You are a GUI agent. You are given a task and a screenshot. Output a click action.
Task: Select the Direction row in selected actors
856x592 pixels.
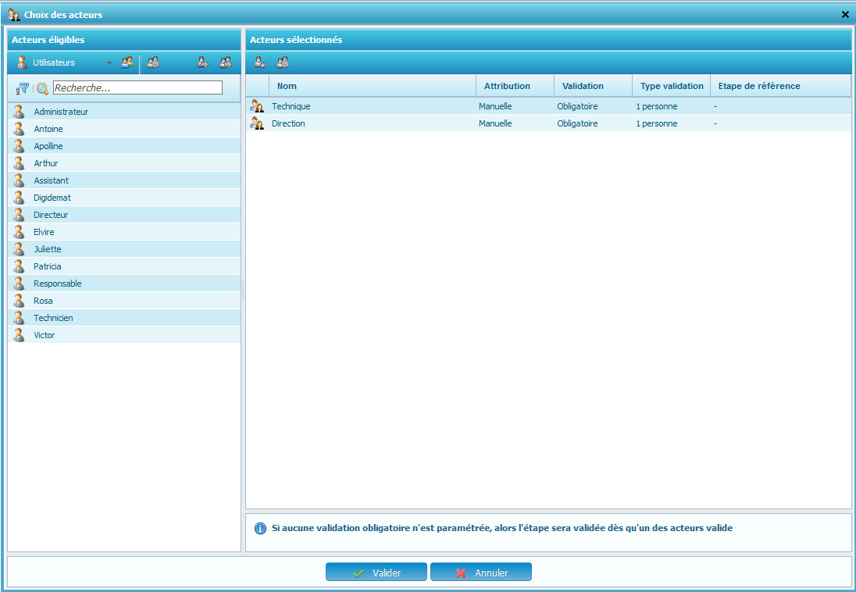click(x=288, y=123)
